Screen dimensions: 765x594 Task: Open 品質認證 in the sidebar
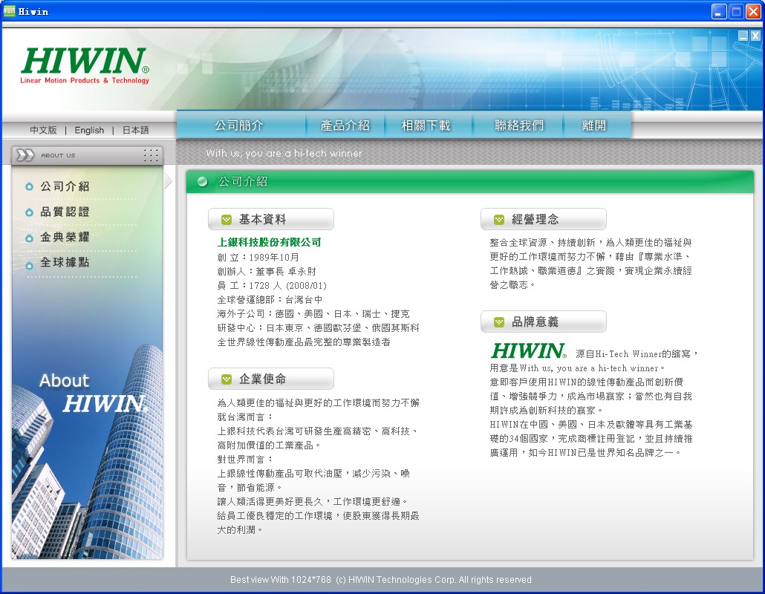pyautogui.click(x=65, y=212)
